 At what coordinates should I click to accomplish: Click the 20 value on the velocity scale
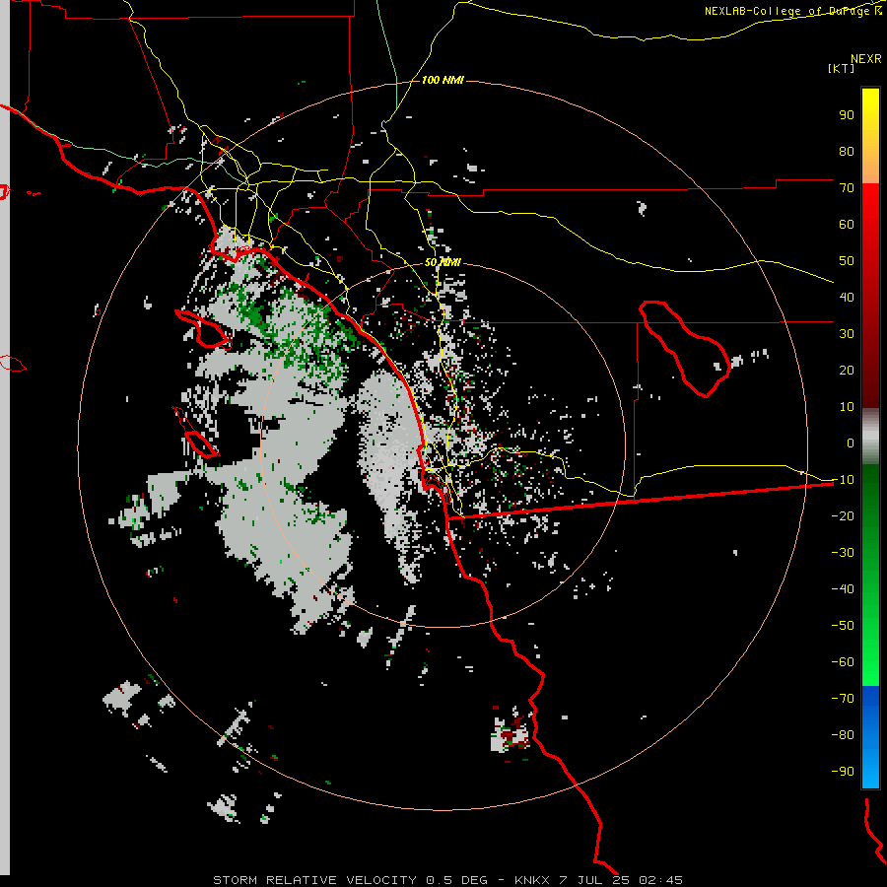pyautogui.click(x=847, y=371)
